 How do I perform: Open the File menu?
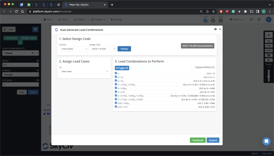[x=48, y=20]
